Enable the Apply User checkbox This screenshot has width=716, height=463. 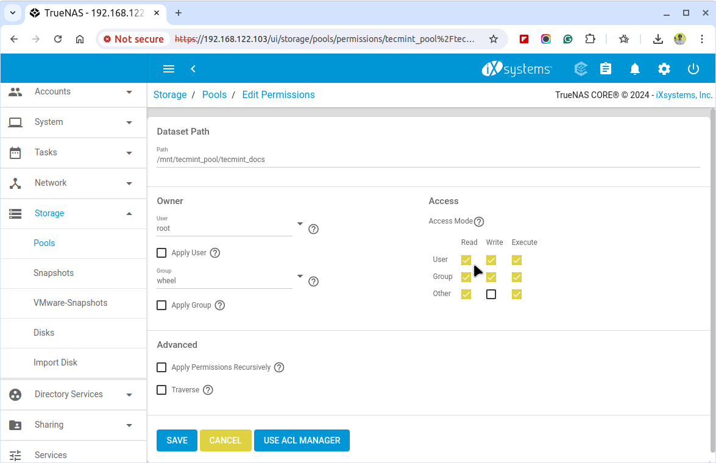tap(161, 253)
